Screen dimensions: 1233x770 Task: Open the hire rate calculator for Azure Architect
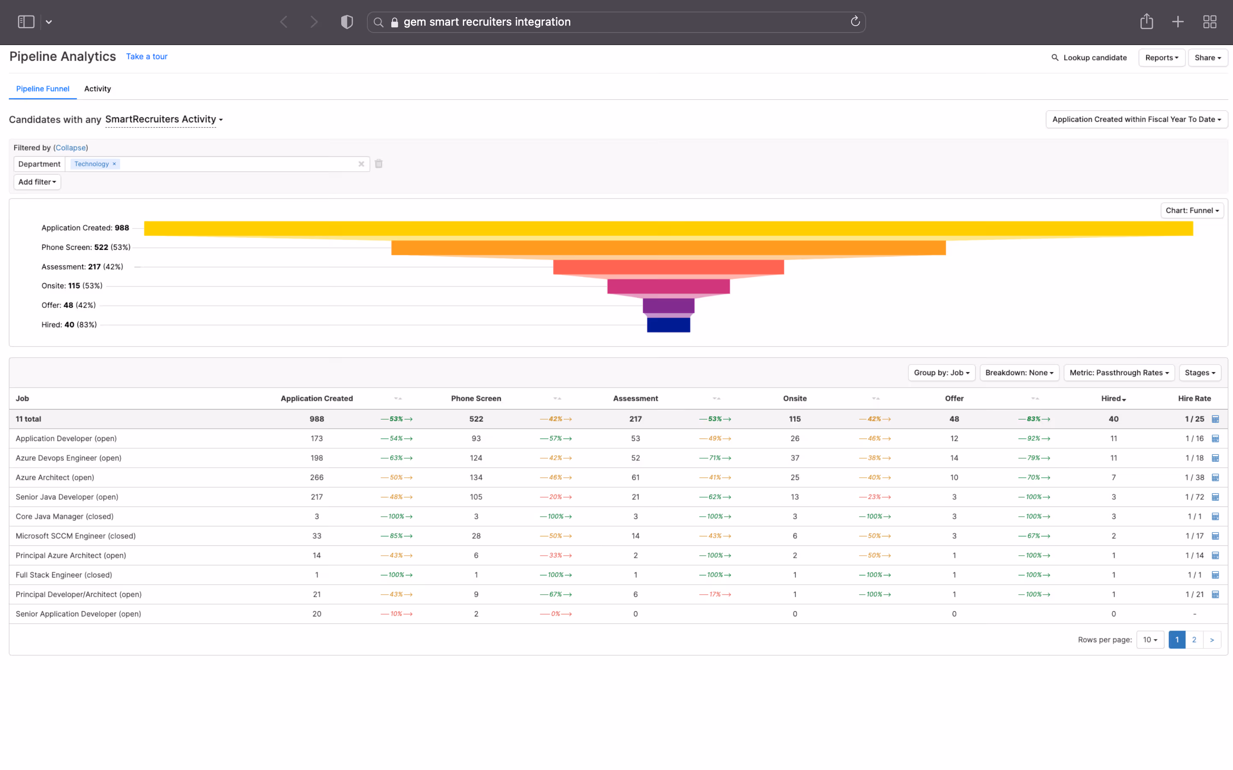[x=1216, y=477]
